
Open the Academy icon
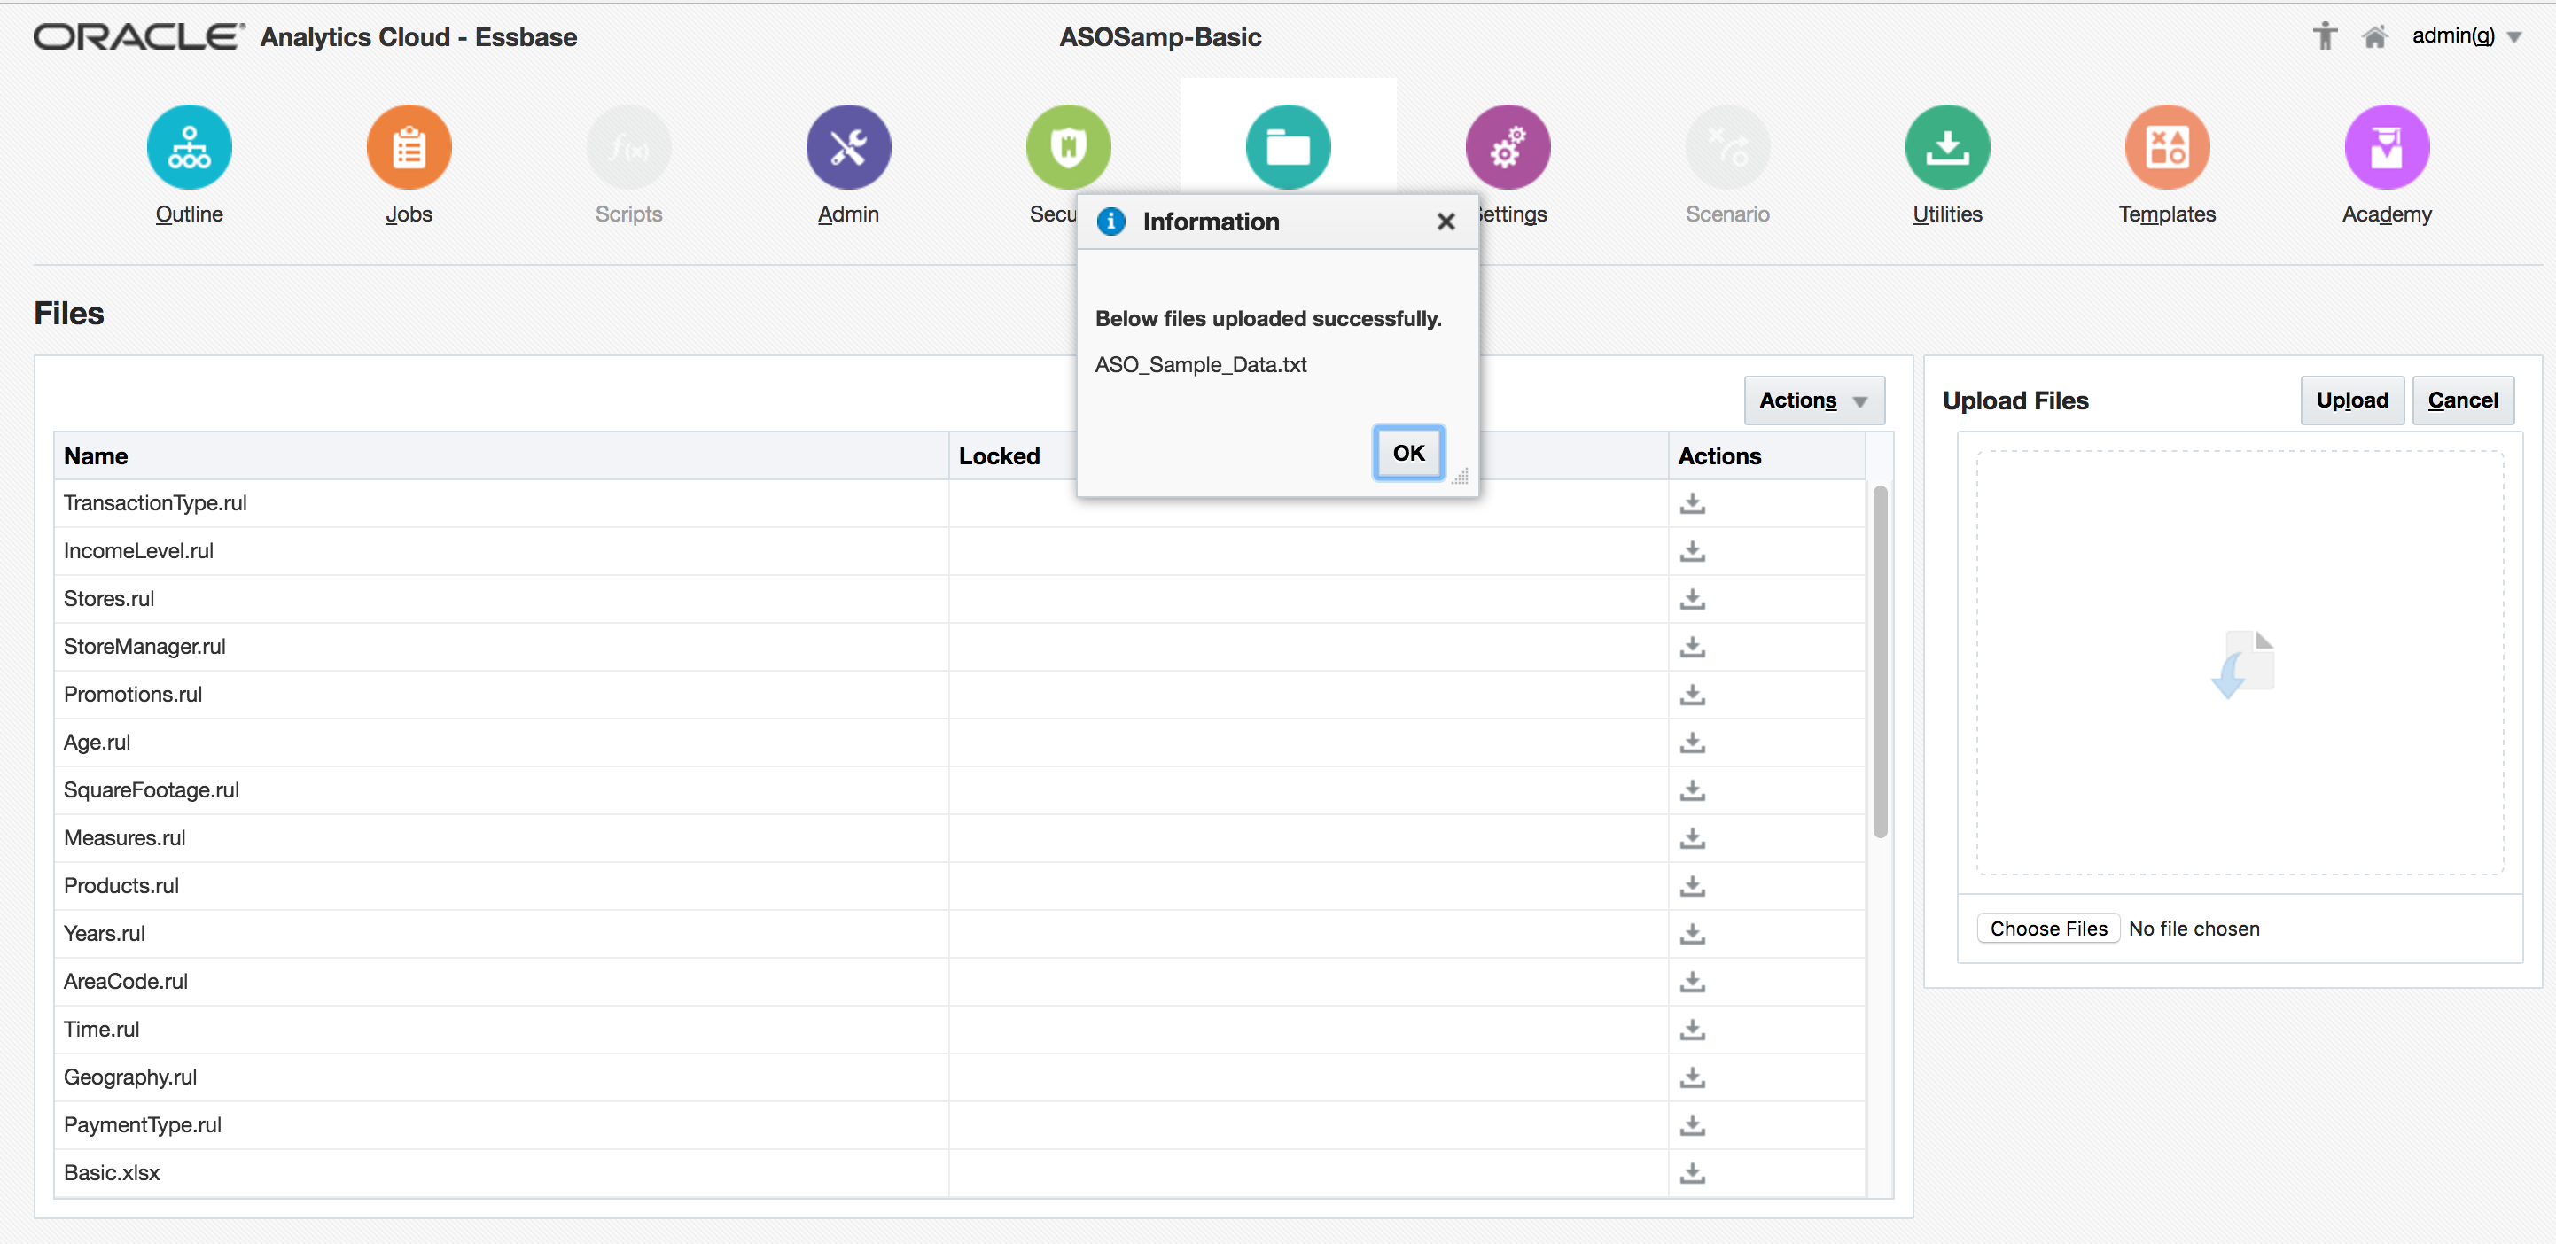pyautogui.click(x=2385, y=147)
